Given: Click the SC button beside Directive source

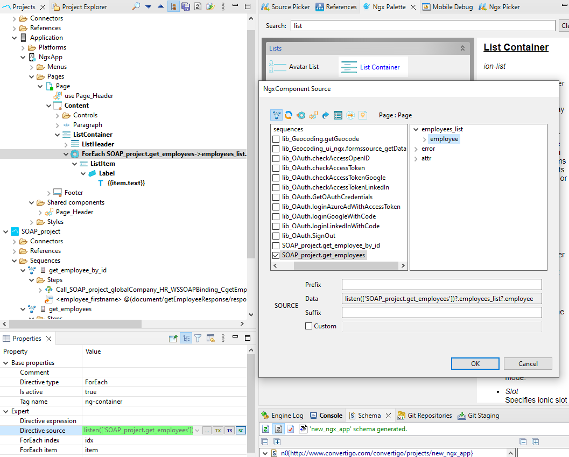Looking at the screenshot, I should (241, 431).
